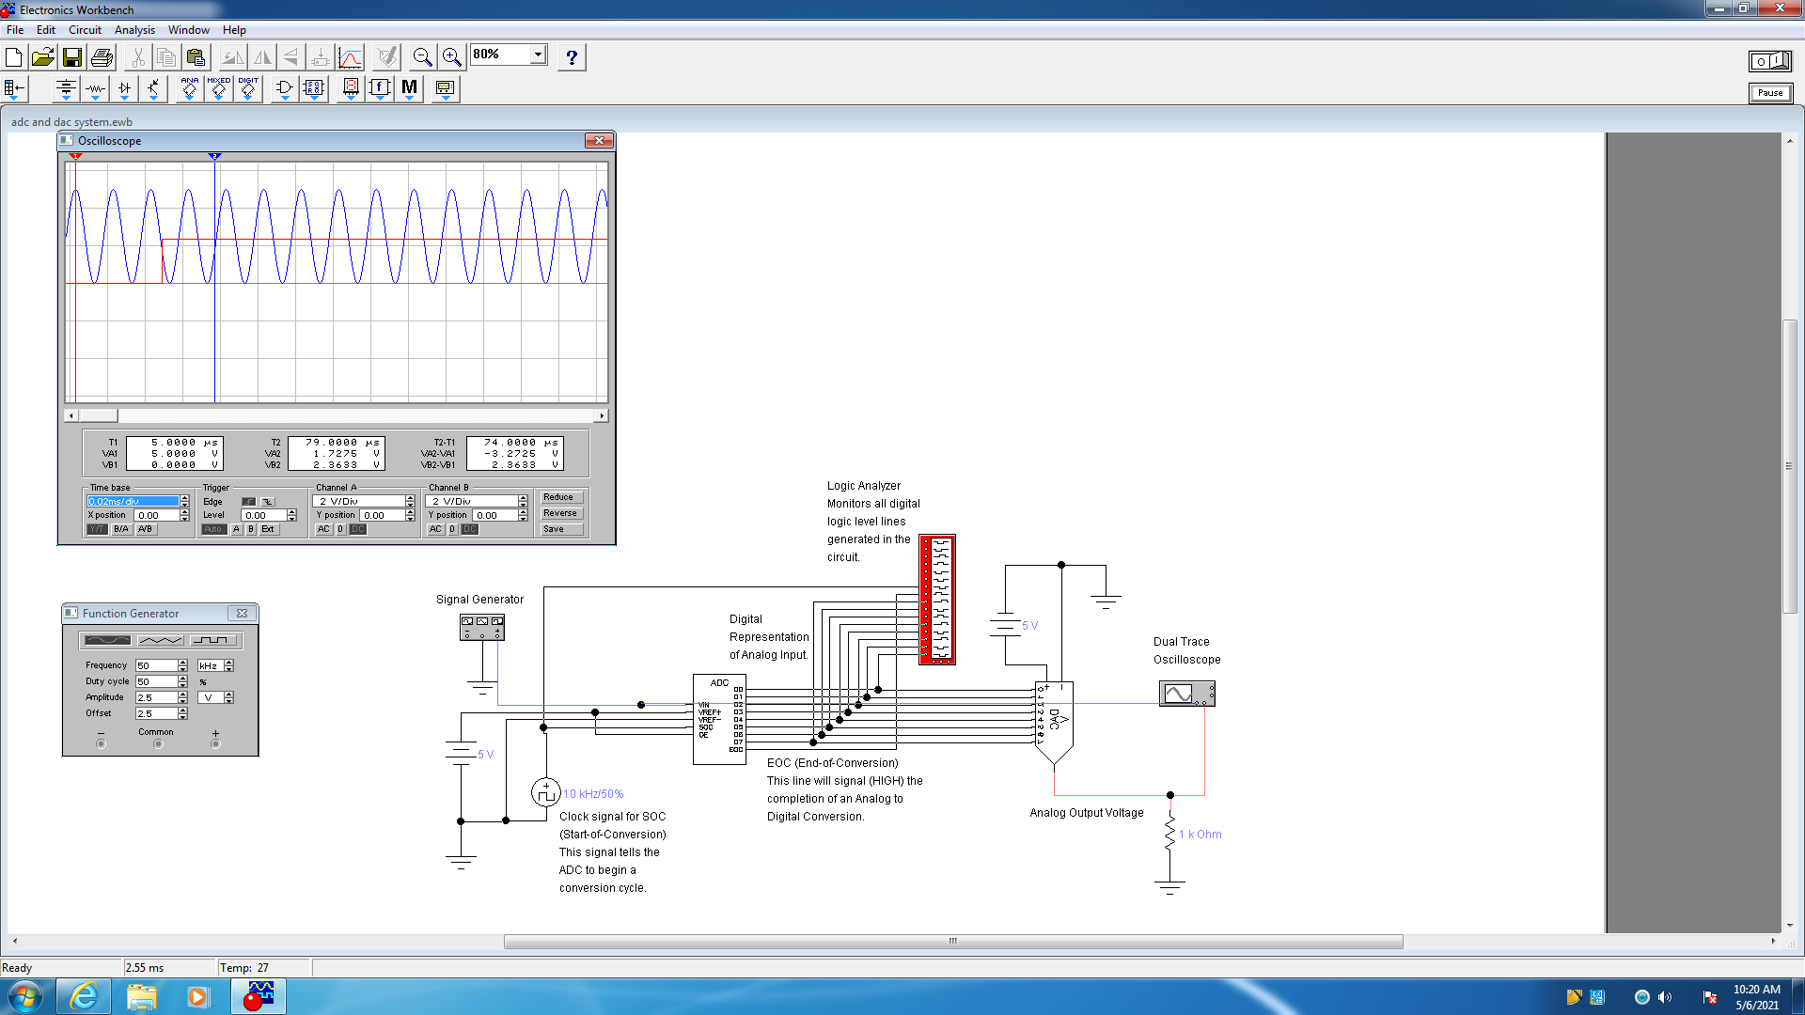Open the Circuit menu

tap(85, 30)
